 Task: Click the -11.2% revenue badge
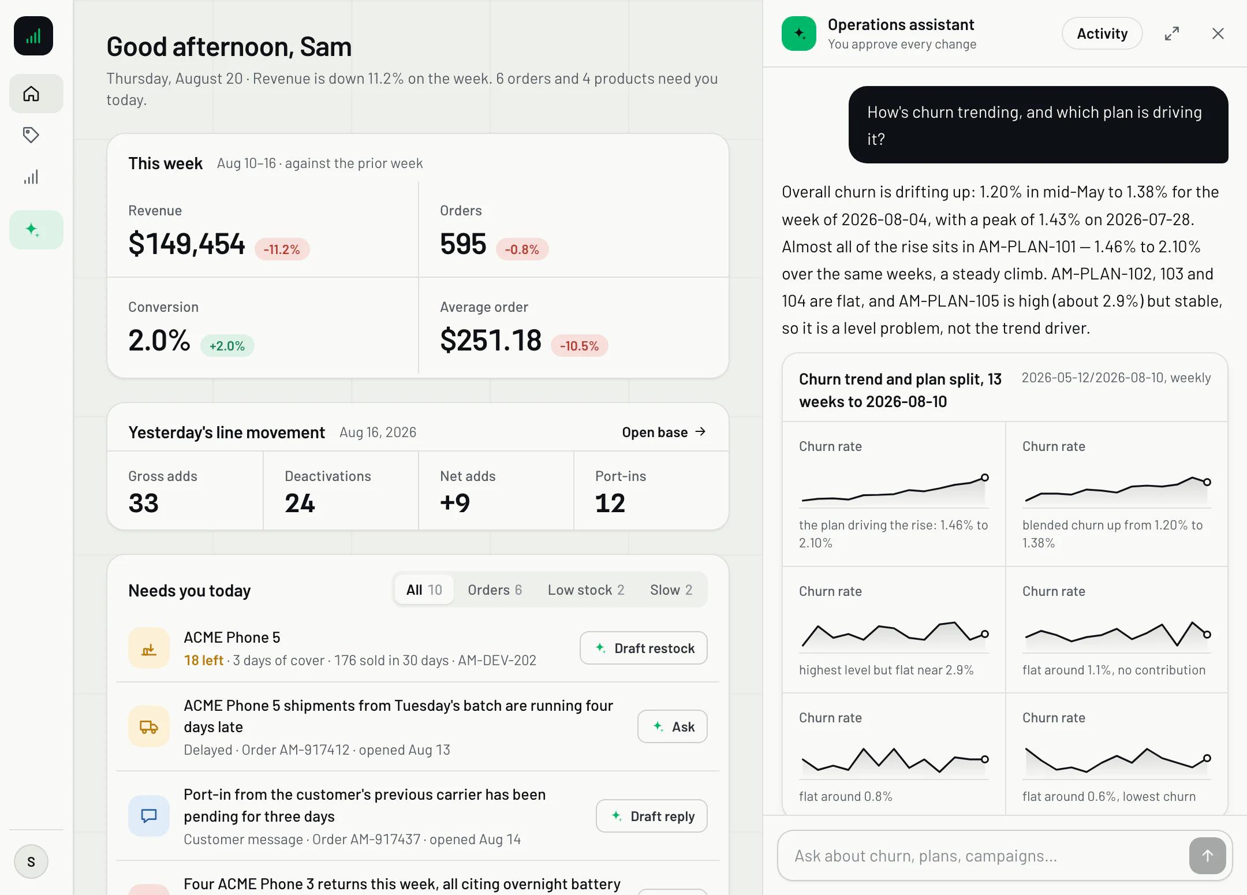282,249
